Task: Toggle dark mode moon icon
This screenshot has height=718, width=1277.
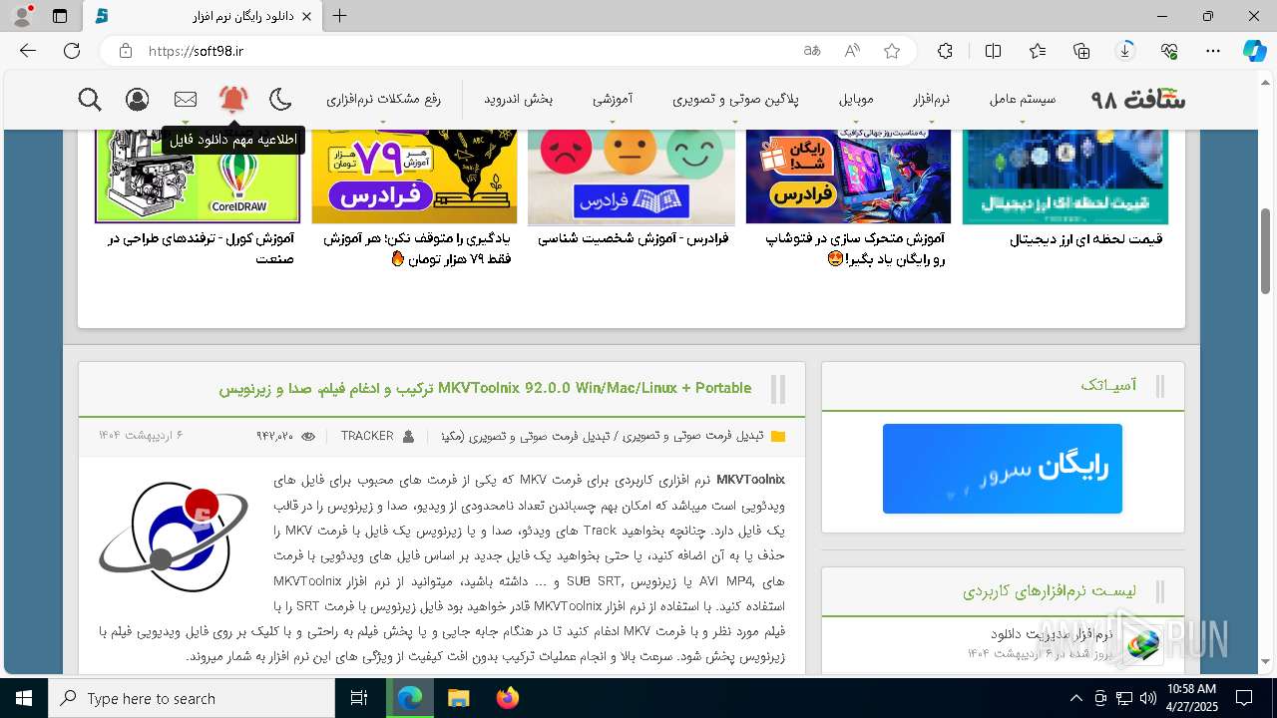Action: 281,99
